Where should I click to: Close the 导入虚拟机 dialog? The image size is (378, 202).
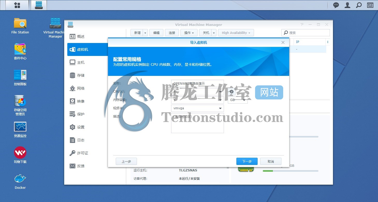(x=283, y=42)
